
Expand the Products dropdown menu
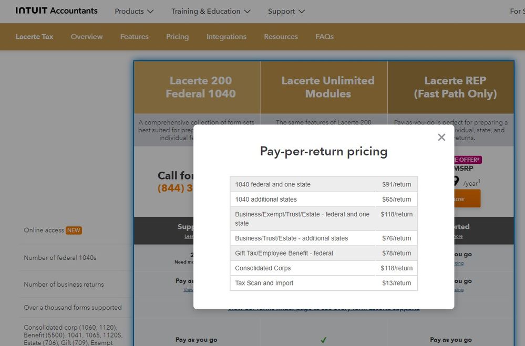click(x=134, y=11)
